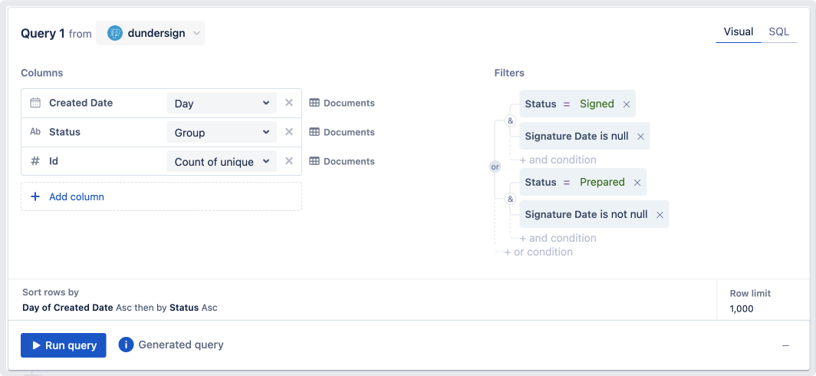This screenshot has height=376, width=816.
Task: Collapse the query panel with minus icon
Action: click(x=785, y=346)
